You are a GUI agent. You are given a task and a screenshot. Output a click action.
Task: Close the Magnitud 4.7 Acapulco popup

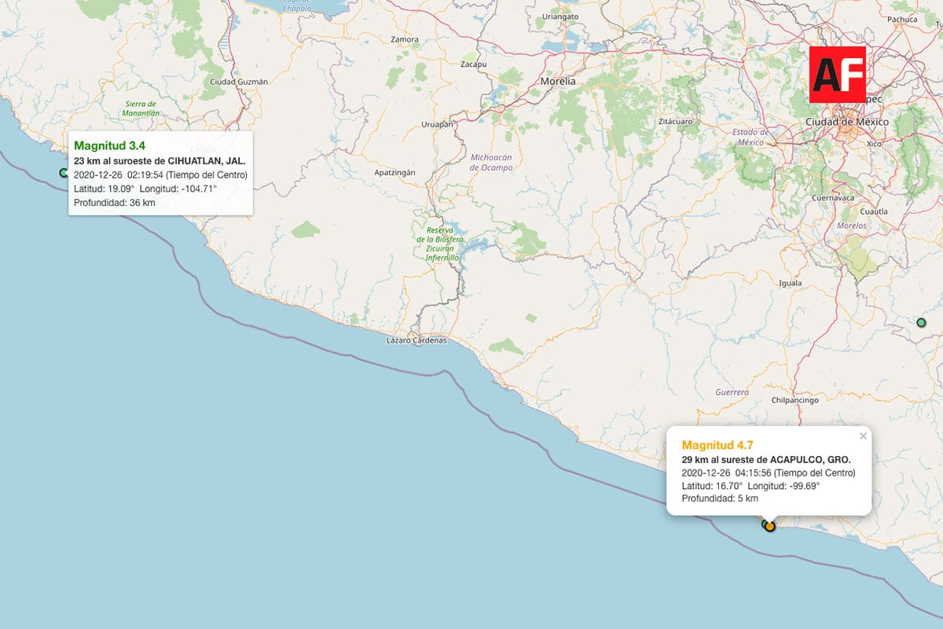pos(863,436)
